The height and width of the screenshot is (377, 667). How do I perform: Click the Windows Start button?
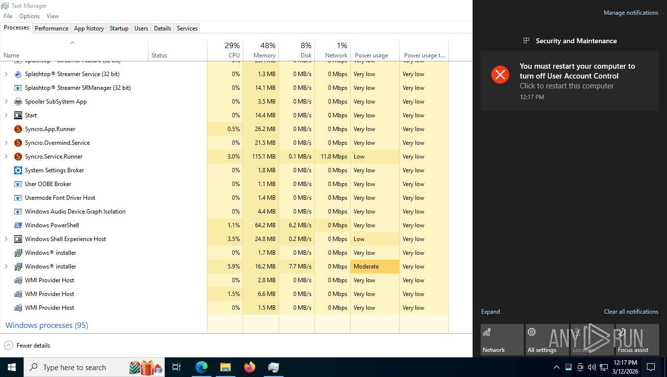(x=12, y=367)
